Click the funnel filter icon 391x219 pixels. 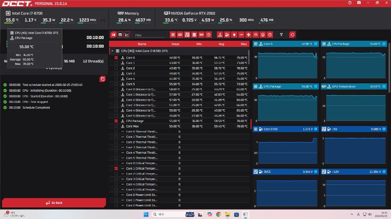pyautogui.click(x=281, y=35)
